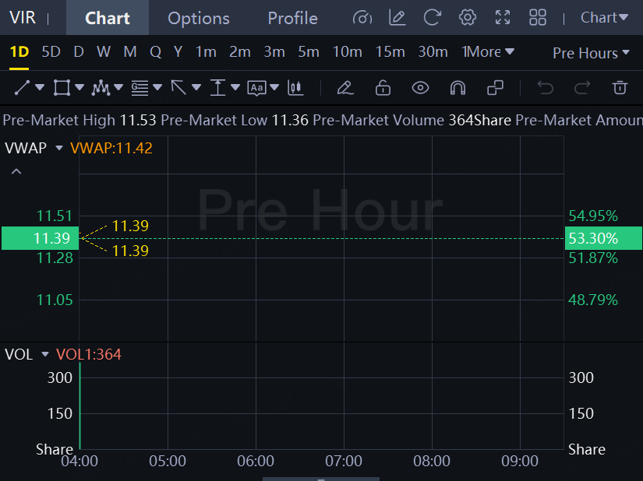Select the arrow marker drawing tool
Screen dimensions: 643x481
(x=178, y=88)
